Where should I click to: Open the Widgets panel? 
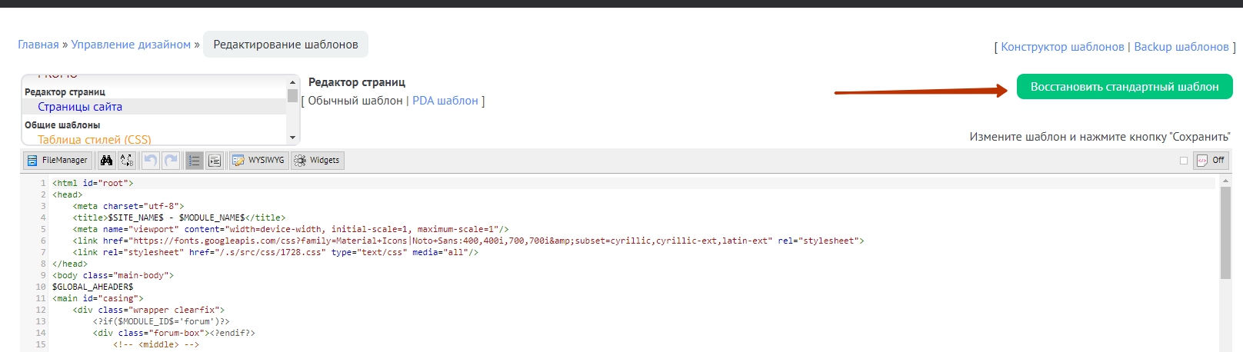coord(317,161)
